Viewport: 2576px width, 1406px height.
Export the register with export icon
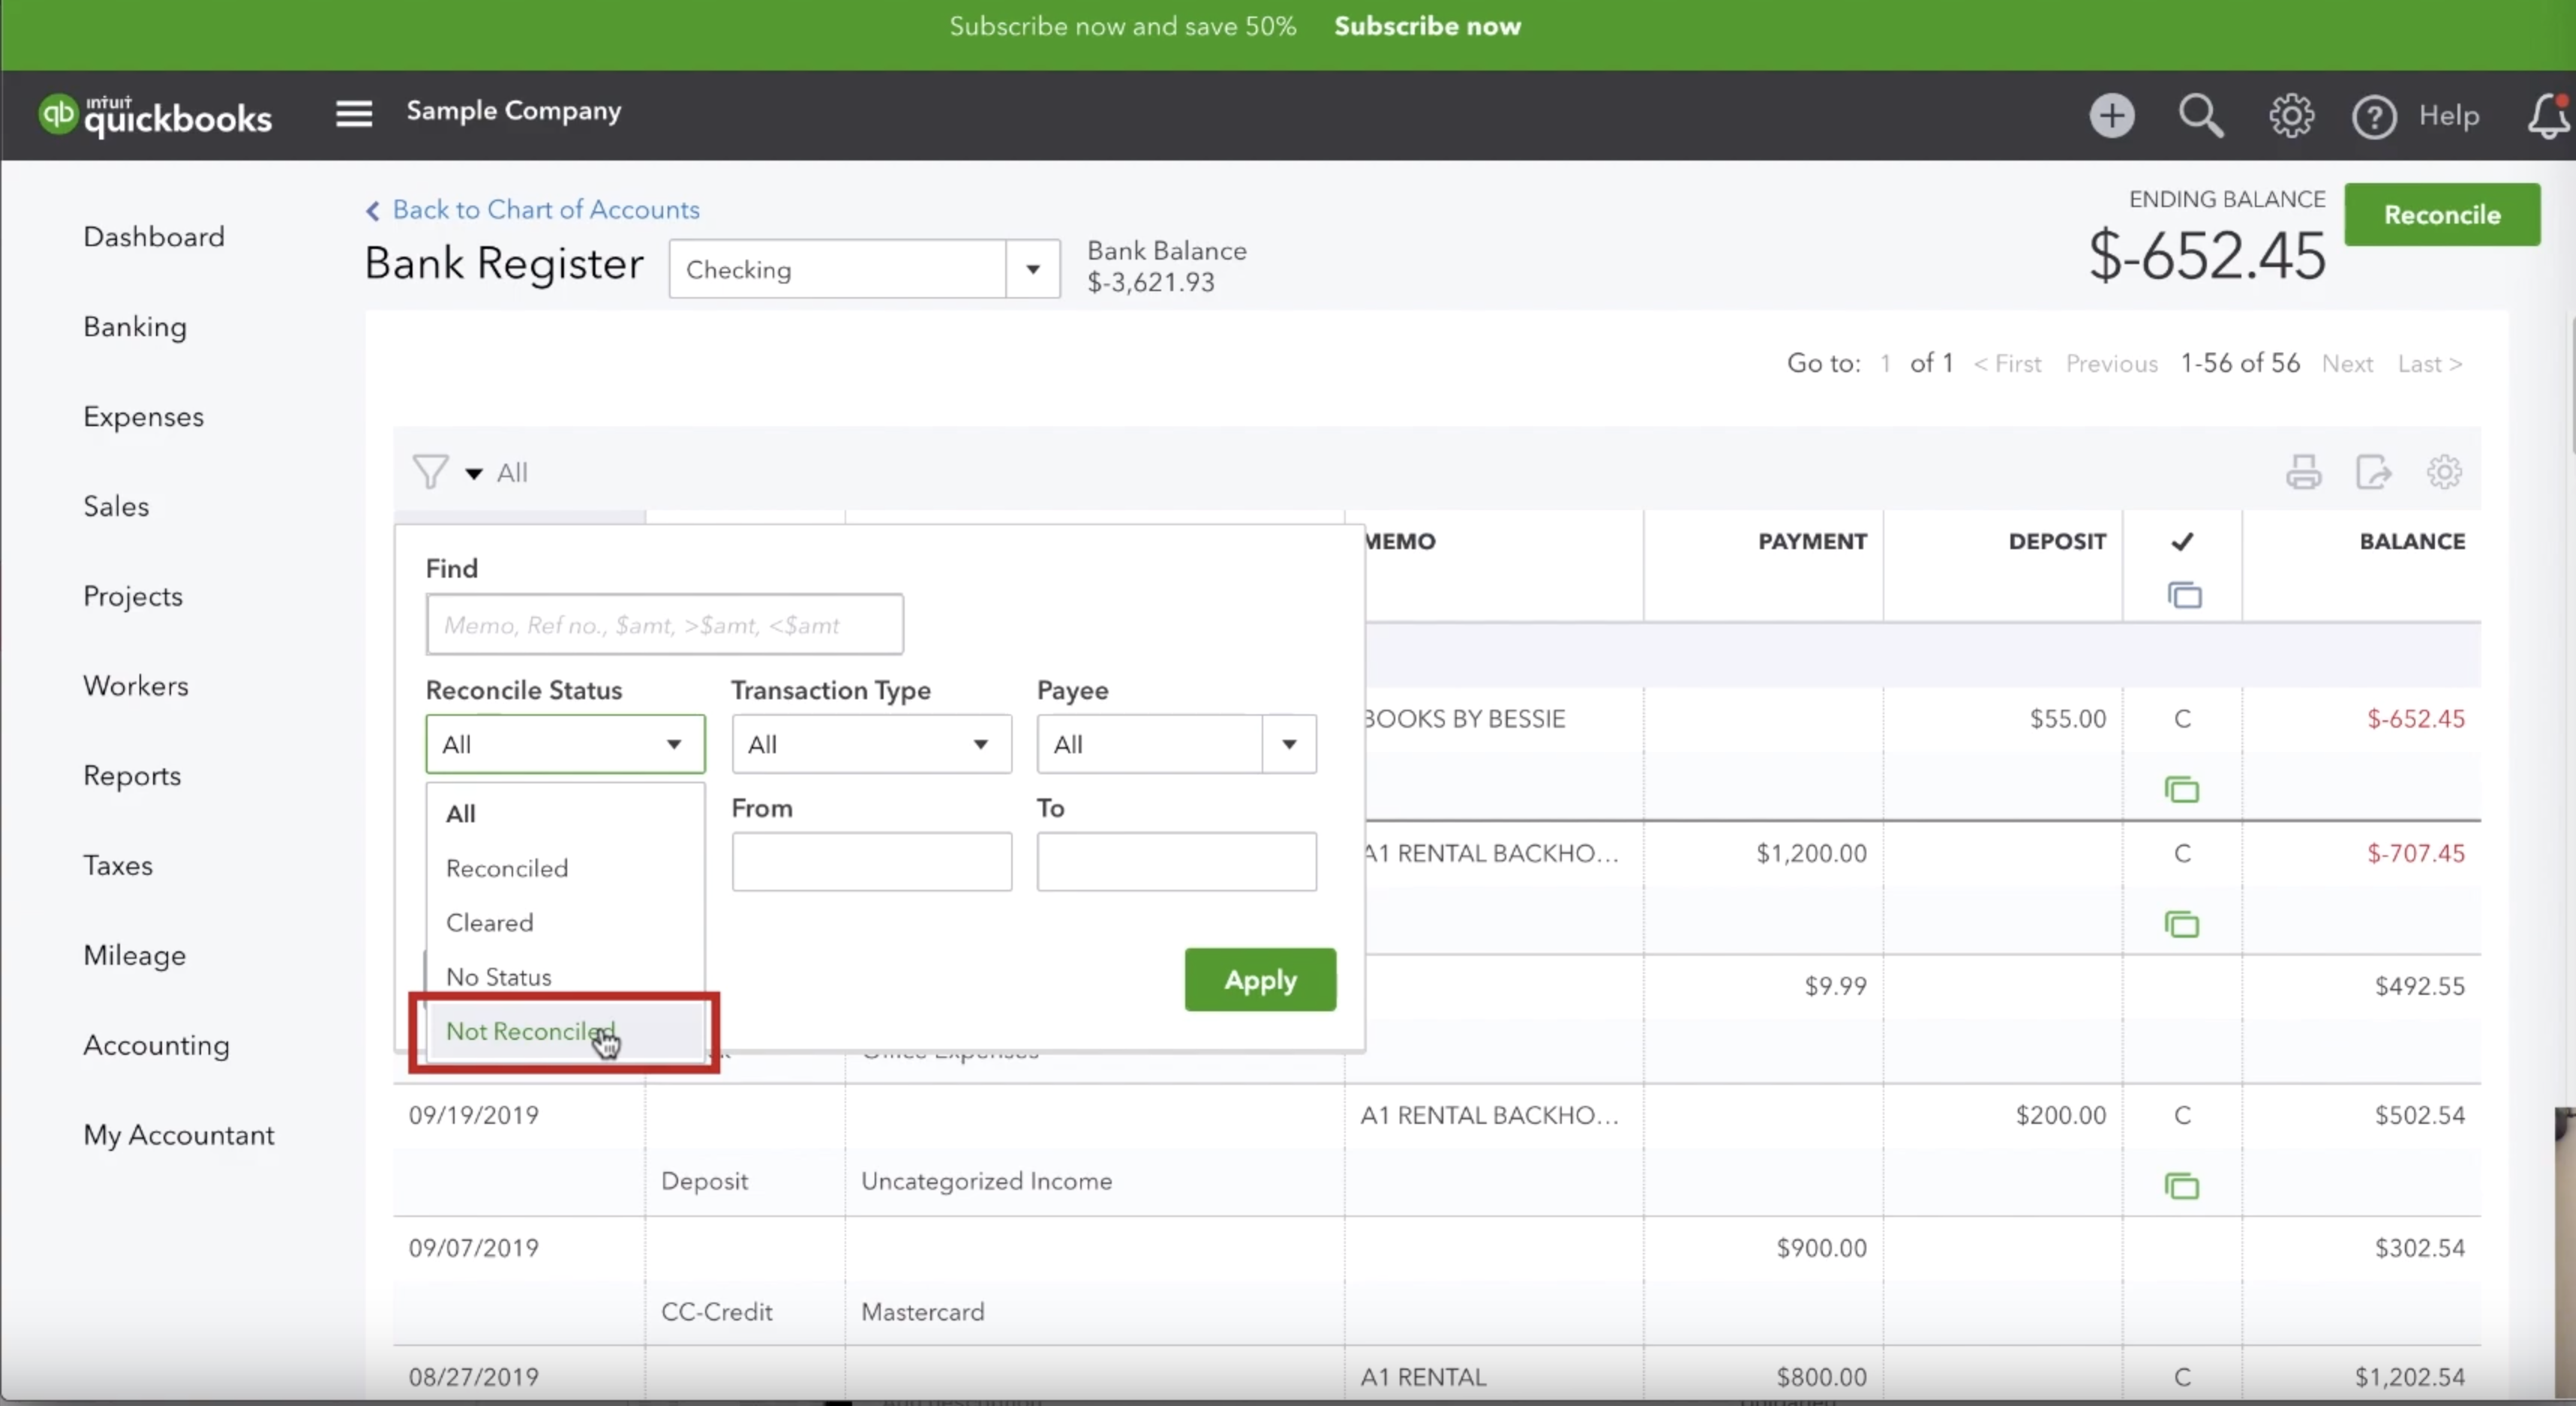click(x=2373, y=472)
